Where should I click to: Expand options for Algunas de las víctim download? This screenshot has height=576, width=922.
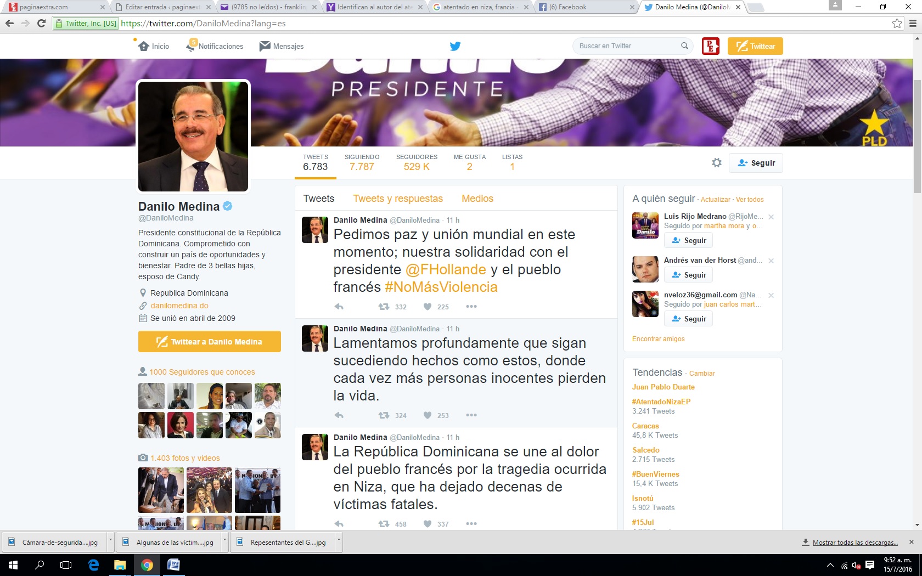click(x=224, y=542)
